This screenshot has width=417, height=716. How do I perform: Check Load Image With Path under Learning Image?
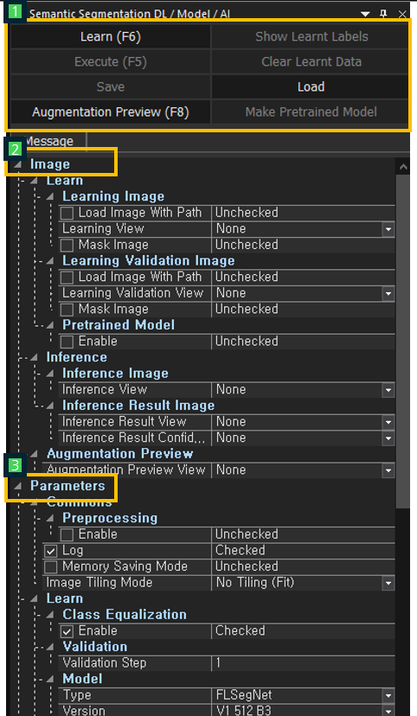[x=67, y=214]
